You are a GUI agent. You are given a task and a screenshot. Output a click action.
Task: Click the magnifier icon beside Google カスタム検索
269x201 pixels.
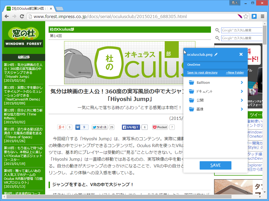click(x=217, y=30)
